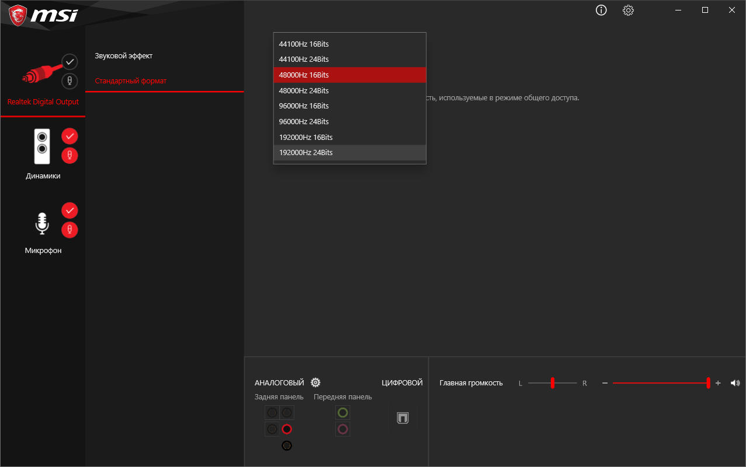Mute sound via the speaker icon
This screenshot has height=467, width=746.
pos(735,383)
